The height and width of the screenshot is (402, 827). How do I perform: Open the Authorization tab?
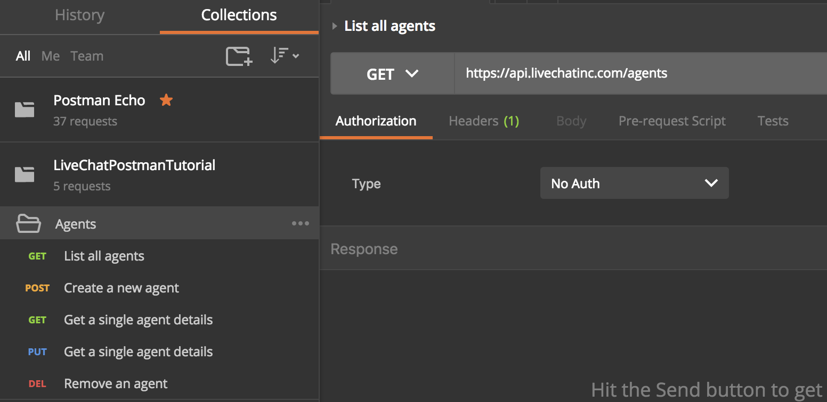pyautogui.click(x=376, y=121)
